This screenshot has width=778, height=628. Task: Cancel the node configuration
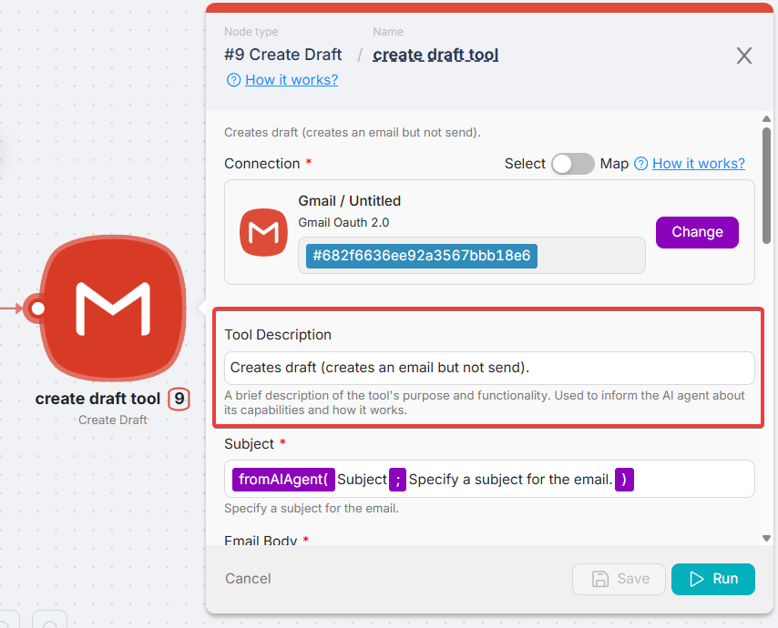248,579
